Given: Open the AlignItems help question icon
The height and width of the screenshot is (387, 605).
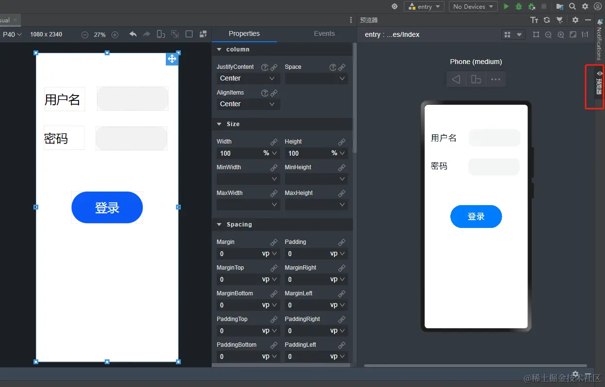Looking at the screenshot, I should click(265, 93).
